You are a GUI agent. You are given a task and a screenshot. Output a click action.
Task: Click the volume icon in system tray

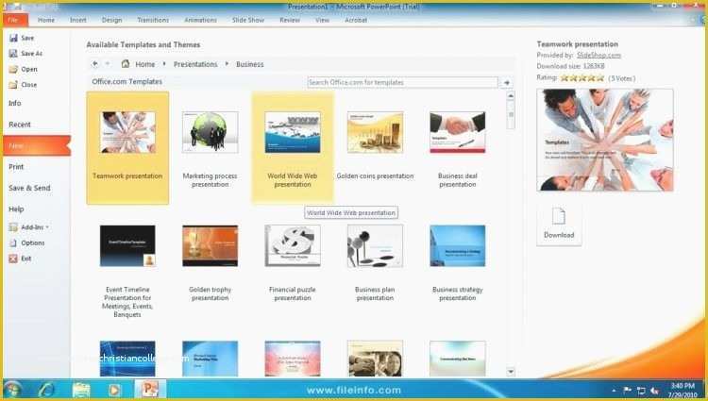[x=655, y=391]
